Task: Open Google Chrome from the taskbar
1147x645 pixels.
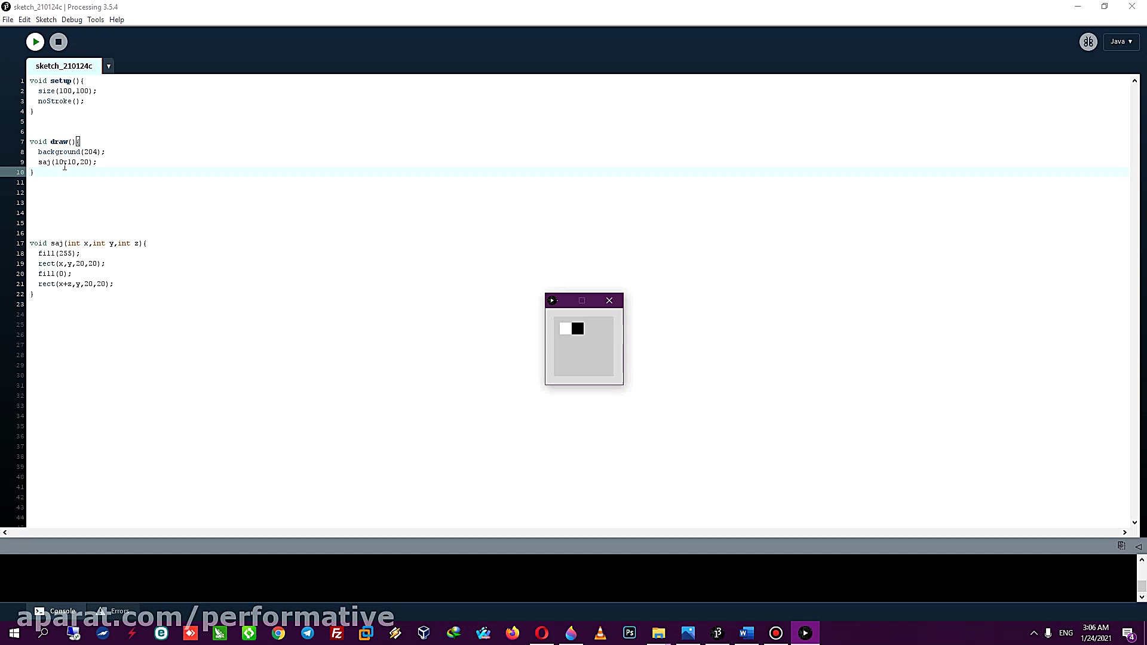Action: tap(278, 633)
